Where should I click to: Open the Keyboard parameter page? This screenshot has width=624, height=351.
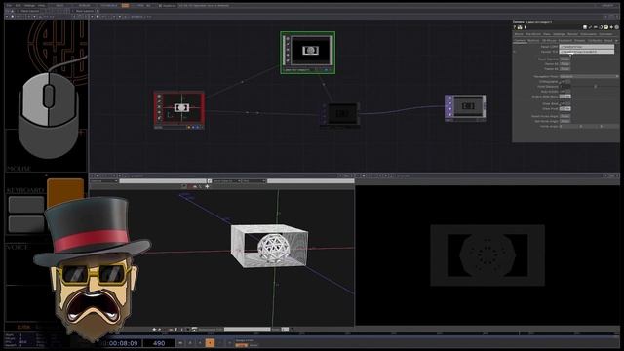click(x=565, y=41)
